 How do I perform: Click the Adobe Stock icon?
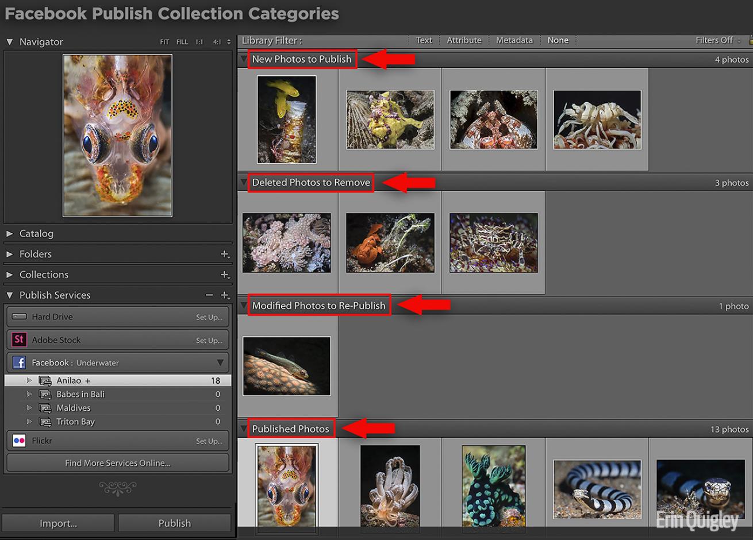point(19,340)
